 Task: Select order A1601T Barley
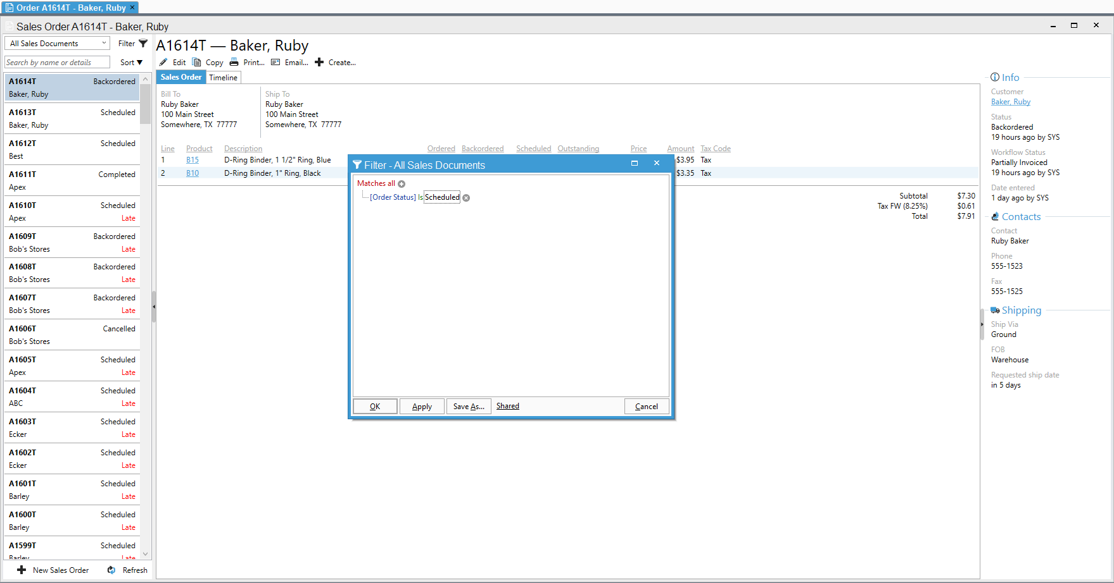point(72,490)
